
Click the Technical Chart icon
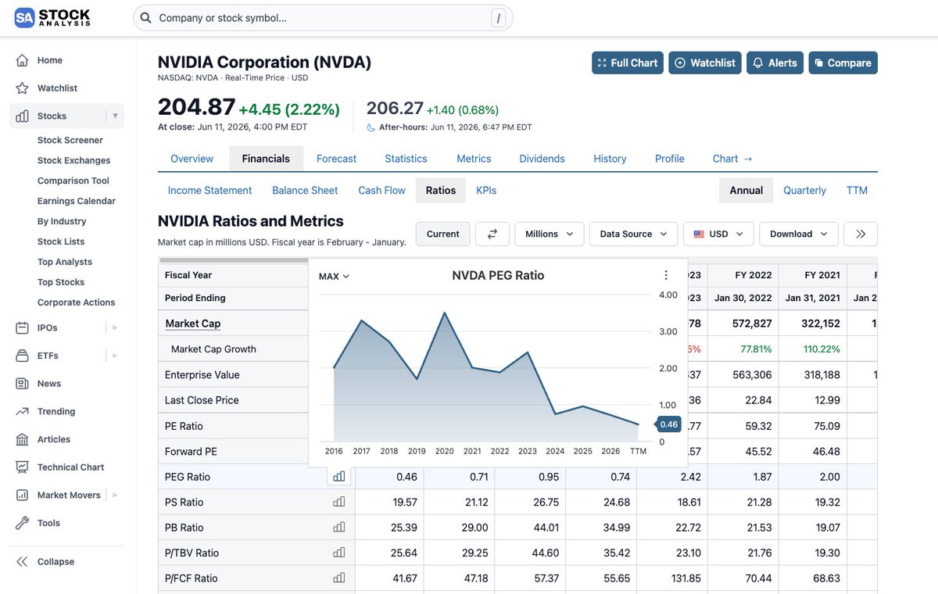pos(23,467)
